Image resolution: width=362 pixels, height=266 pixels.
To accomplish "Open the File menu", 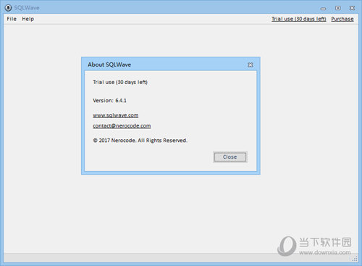I will pos(12,19).
